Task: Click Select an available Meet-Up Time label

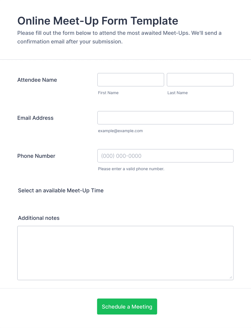Action: point(61,190)
